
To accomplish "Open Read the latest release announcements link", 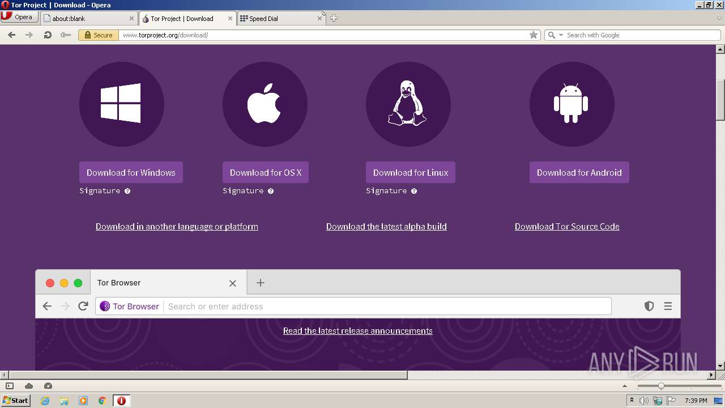I will 358,331.
